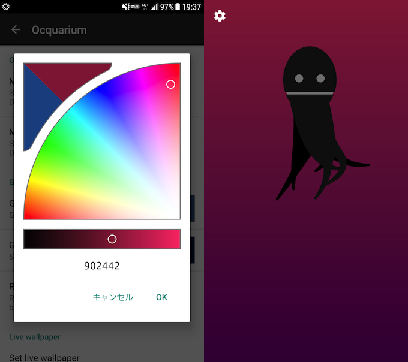Screen dimensions: 408x362
Task: Tap the screen rotation icon in status bar
Action: 6,7
